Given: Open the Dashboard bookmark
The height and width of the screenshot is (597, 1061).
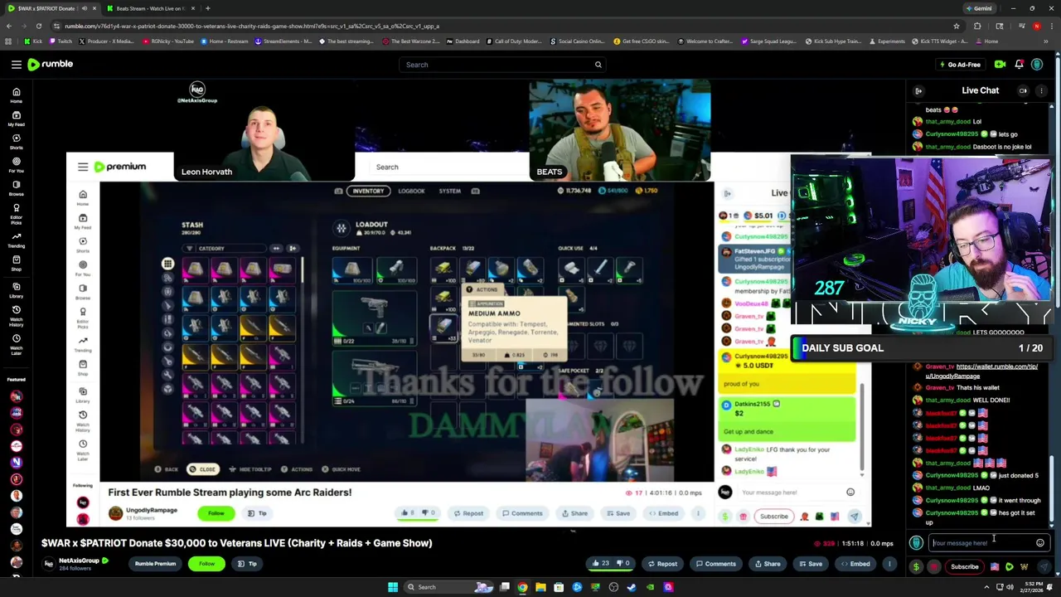Looking at the screenshot, I should pyautogui.click(x=463, y=41).
